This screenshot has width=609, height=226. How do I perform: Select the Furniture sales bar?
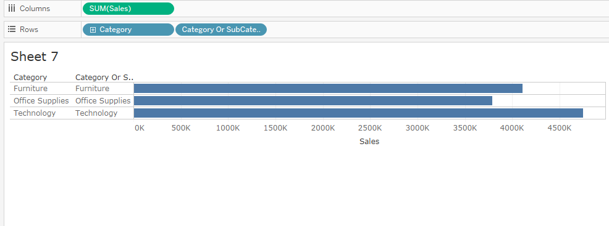(x=328, y=88)
